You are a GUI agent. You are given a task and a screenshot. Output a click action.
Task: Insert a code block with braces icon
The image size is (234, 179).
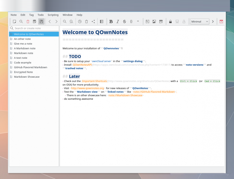[x=131, y=21]
